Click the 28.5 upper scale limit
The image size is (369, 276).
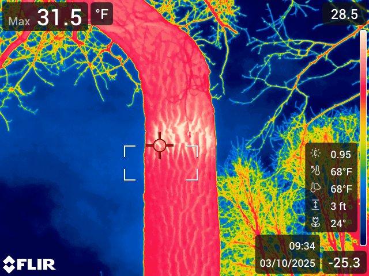tap(344, 14)
